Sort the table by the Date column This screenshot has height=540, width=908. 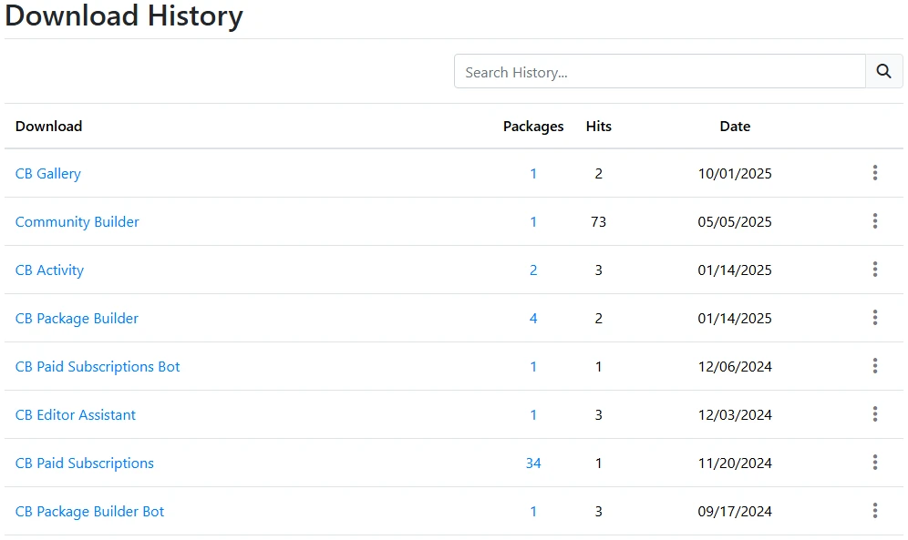tap(735, 127)
